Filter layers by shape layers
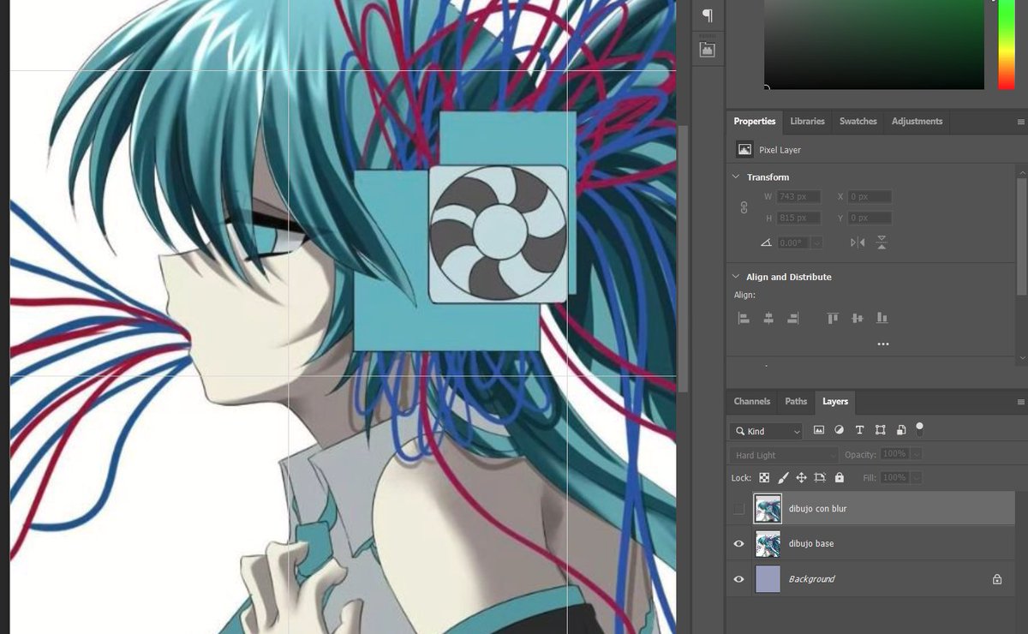The height and width of the screenshot is (634, 1028). point(880,430)
